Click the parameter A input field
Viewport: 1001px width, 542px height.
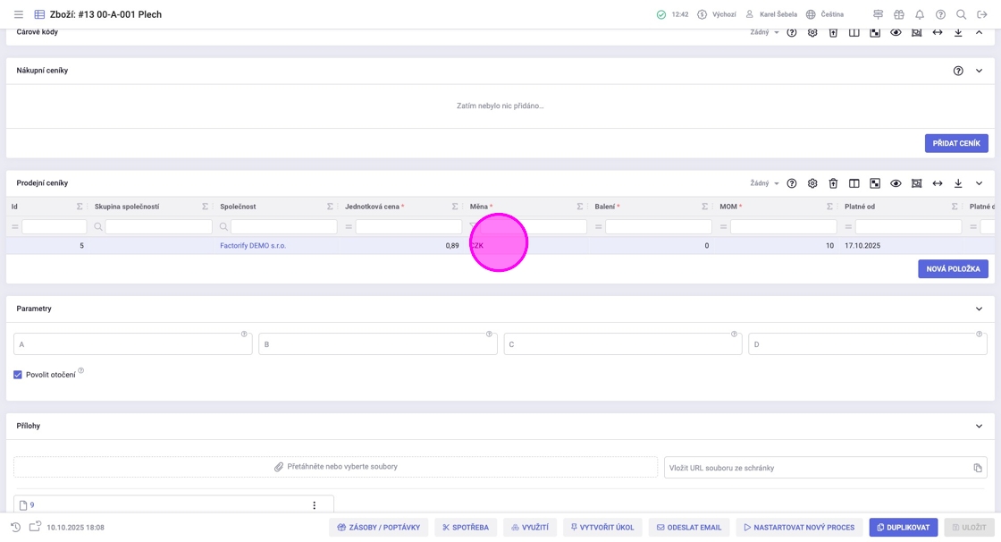tap(132, 344)
